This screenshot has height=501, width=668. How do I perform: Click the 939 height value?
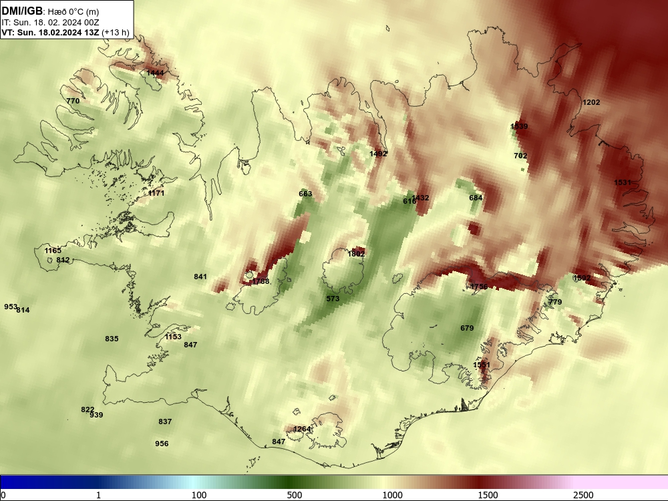tap(96, 415)
